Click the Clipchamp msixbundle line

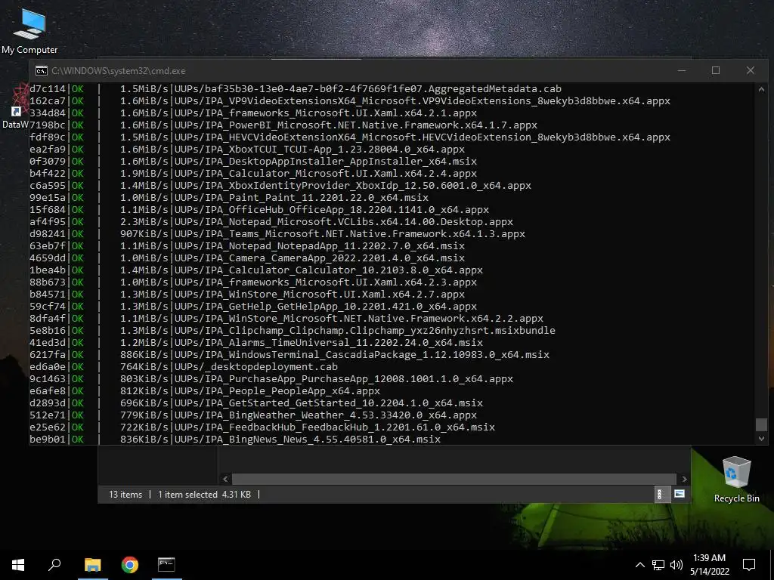pos(293,331)
